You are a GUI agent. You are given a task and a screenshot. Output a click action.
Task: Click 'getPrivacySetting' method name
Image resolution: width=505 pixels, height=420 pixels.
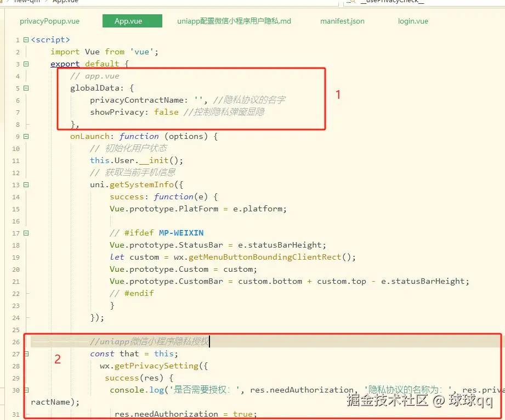156,366
